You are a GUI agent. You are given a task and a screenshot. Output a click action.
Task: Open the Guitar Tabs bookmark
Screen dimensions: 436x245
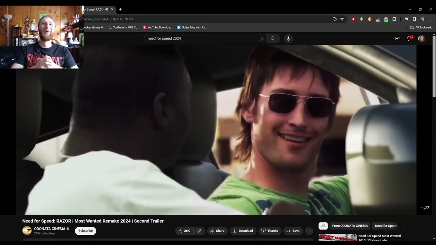tap(192, 27)
